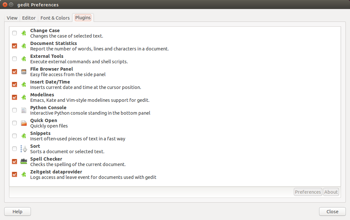The image size is (350, 220).
Task: Click the Modelines plugin puzzle icon
Action: [24, 97]
